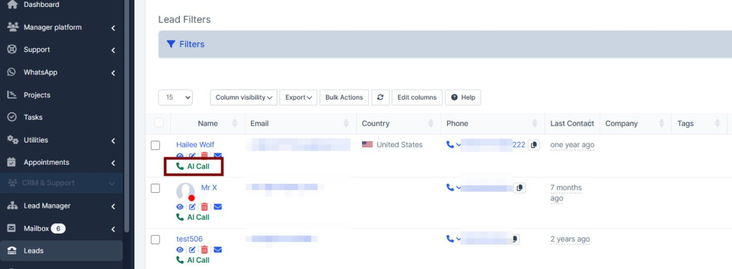Image resolution: width=732 pixels, height=269 pixels.
Task: Email test506 using the envelope icon
Action: click(217, 250)
